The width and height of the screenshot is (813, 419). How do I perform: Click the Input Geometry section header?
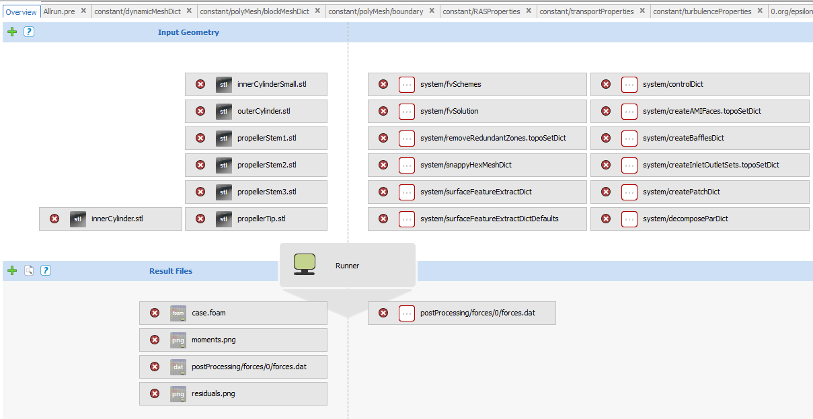coord(188,32)
